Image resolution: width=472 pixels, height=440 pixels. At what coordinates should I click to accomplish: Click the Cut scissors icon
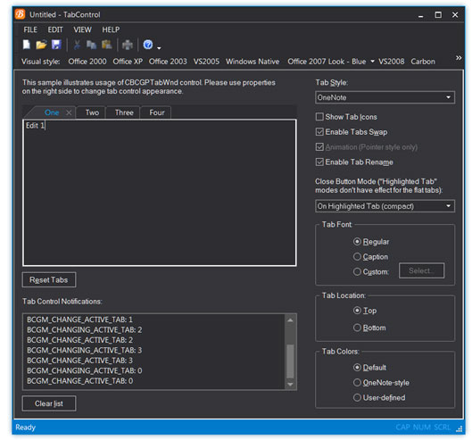tap(77, 45)
